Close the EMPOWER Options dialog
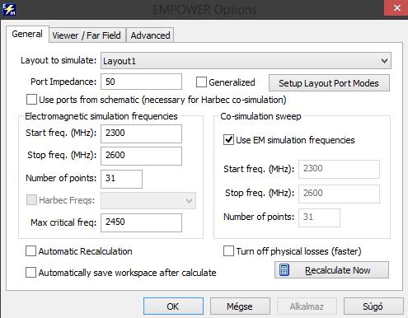This screenshot has height=318, width=408. point(396,8)
